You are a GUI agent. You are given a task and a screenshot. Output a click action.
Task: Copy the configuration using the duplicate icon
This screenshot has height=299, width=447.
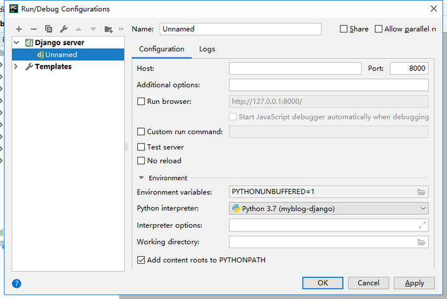click(49, 29)
